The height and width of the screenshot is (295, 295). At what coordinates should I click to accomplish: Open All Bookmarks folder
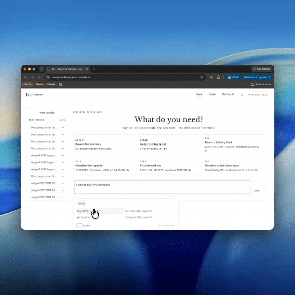pyautogui.click(x=261, y=84)
